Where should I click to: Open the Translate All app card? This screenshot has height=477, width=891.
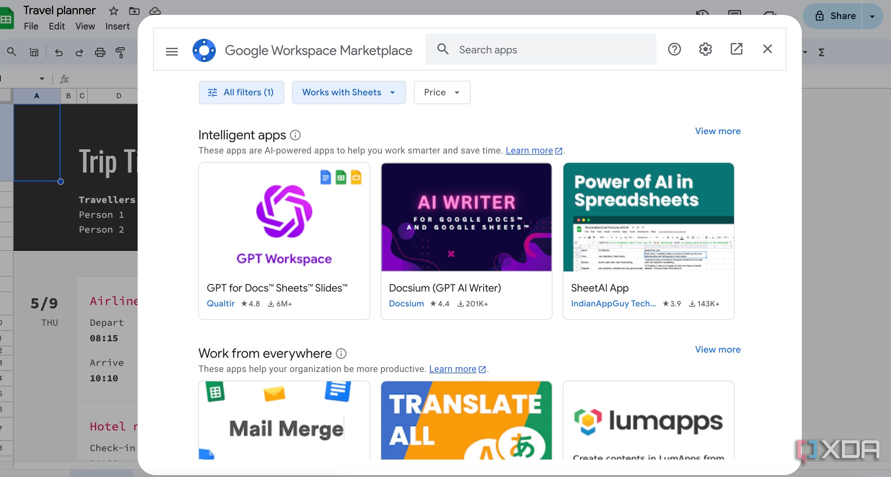click(466, 420)
